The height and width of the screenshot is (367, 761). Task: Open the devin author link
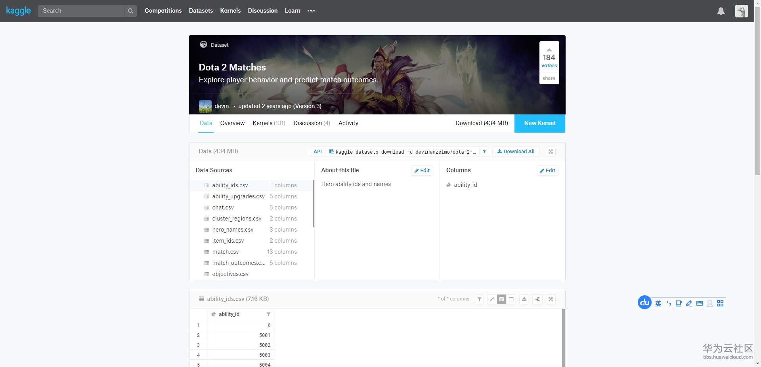point(222,106)
